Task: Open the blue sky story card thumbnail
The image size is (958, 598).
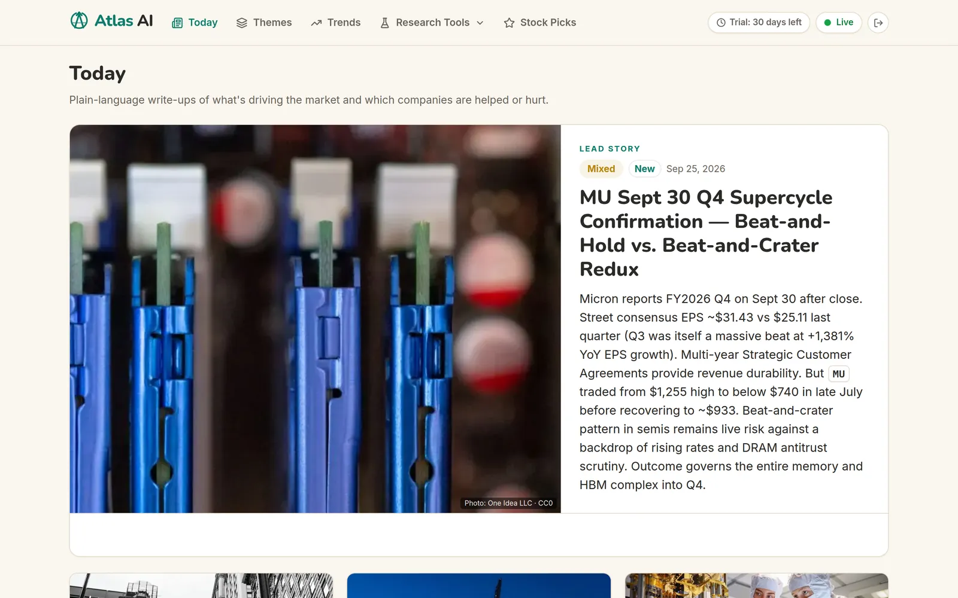Action: pos(479,585)
